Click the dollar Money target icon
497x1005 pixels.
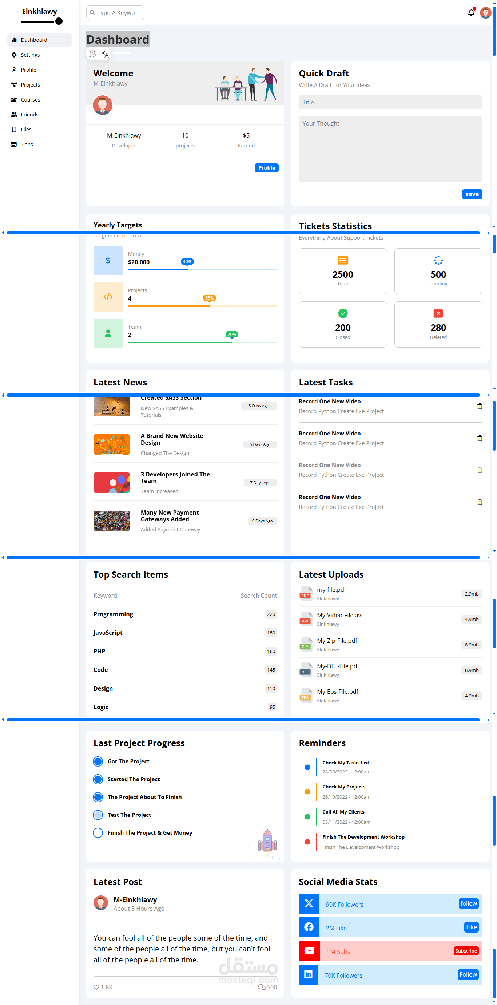[108, 260]
